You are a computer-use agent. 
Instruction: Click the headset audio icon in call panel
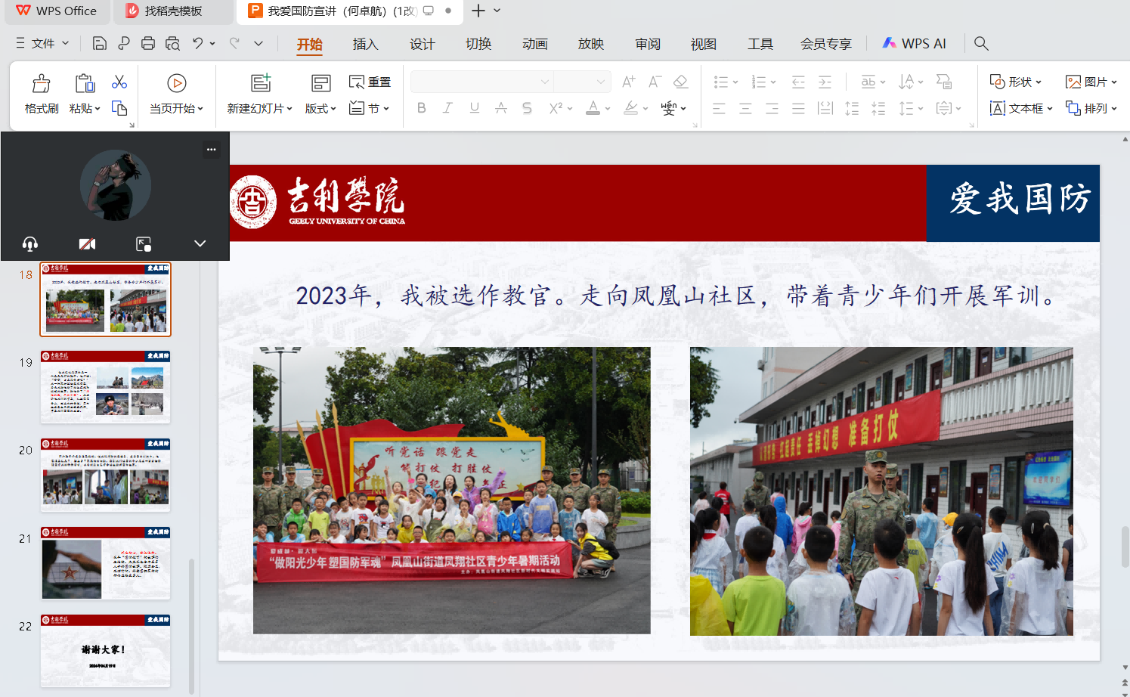pos(30,243)
